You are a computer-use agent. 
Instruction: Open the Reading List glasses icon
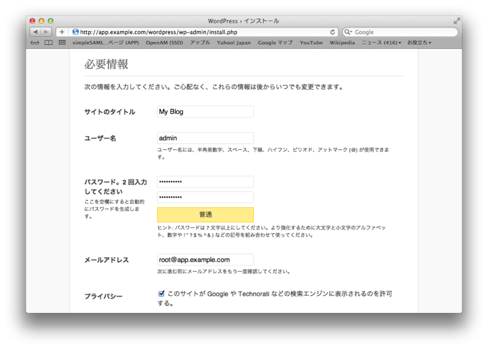coord(34,43)
